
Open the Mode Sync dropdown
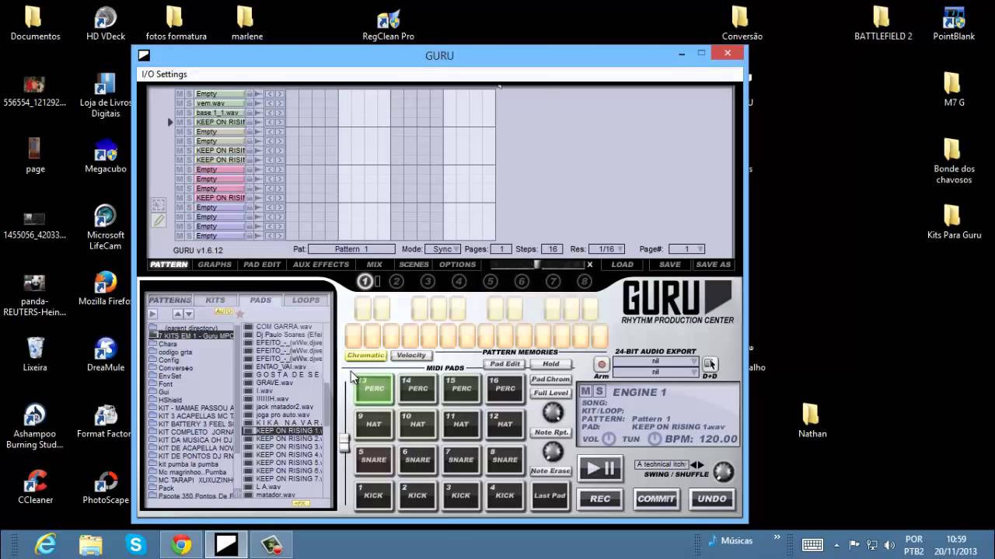[442, 249]
